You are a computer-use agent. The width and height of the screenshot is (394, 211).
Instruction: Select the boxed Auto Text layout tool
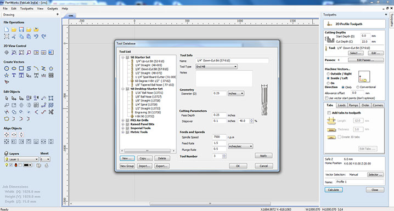[21, 75]
